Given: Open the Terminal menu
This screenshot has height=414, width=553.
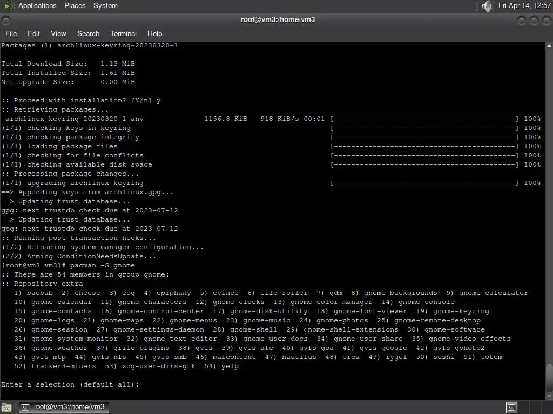Looking at the screenshot, I should [x=123, y=34].
